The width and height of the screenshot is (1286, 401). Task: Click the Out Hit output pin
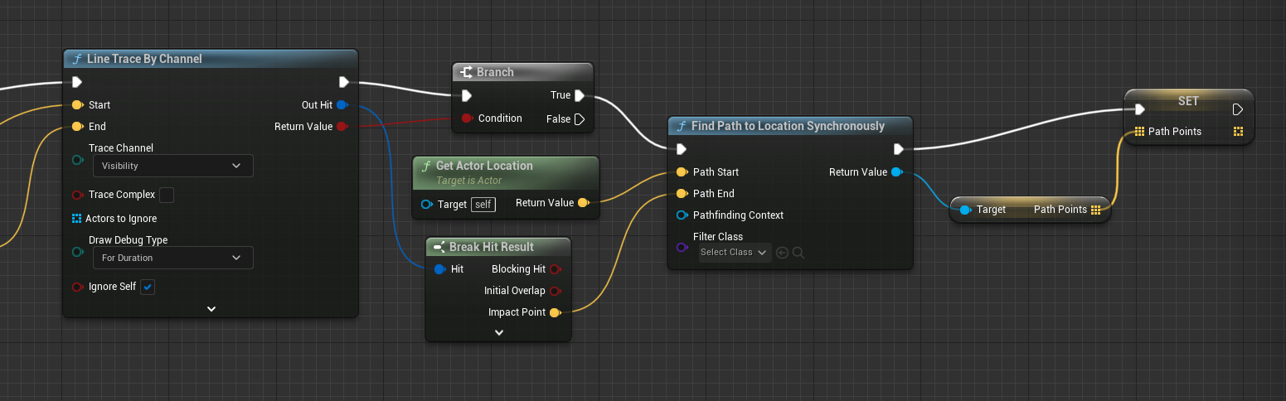pyautogui.click(x=342, y=105)
